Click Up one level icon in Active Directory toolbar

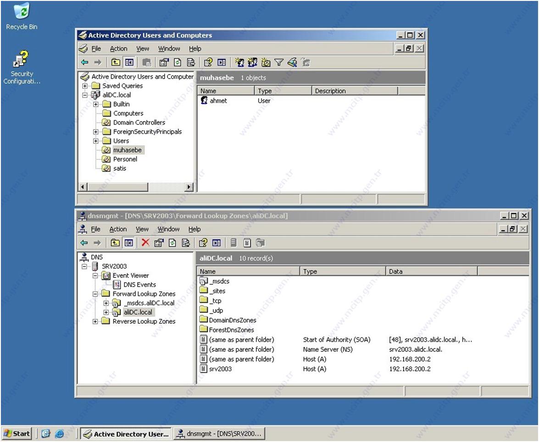click(x=116, y=62)
